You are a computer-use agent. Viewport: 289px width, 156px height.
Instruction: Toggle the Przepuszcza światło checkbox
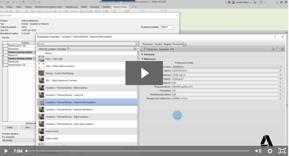coord(173,63)
